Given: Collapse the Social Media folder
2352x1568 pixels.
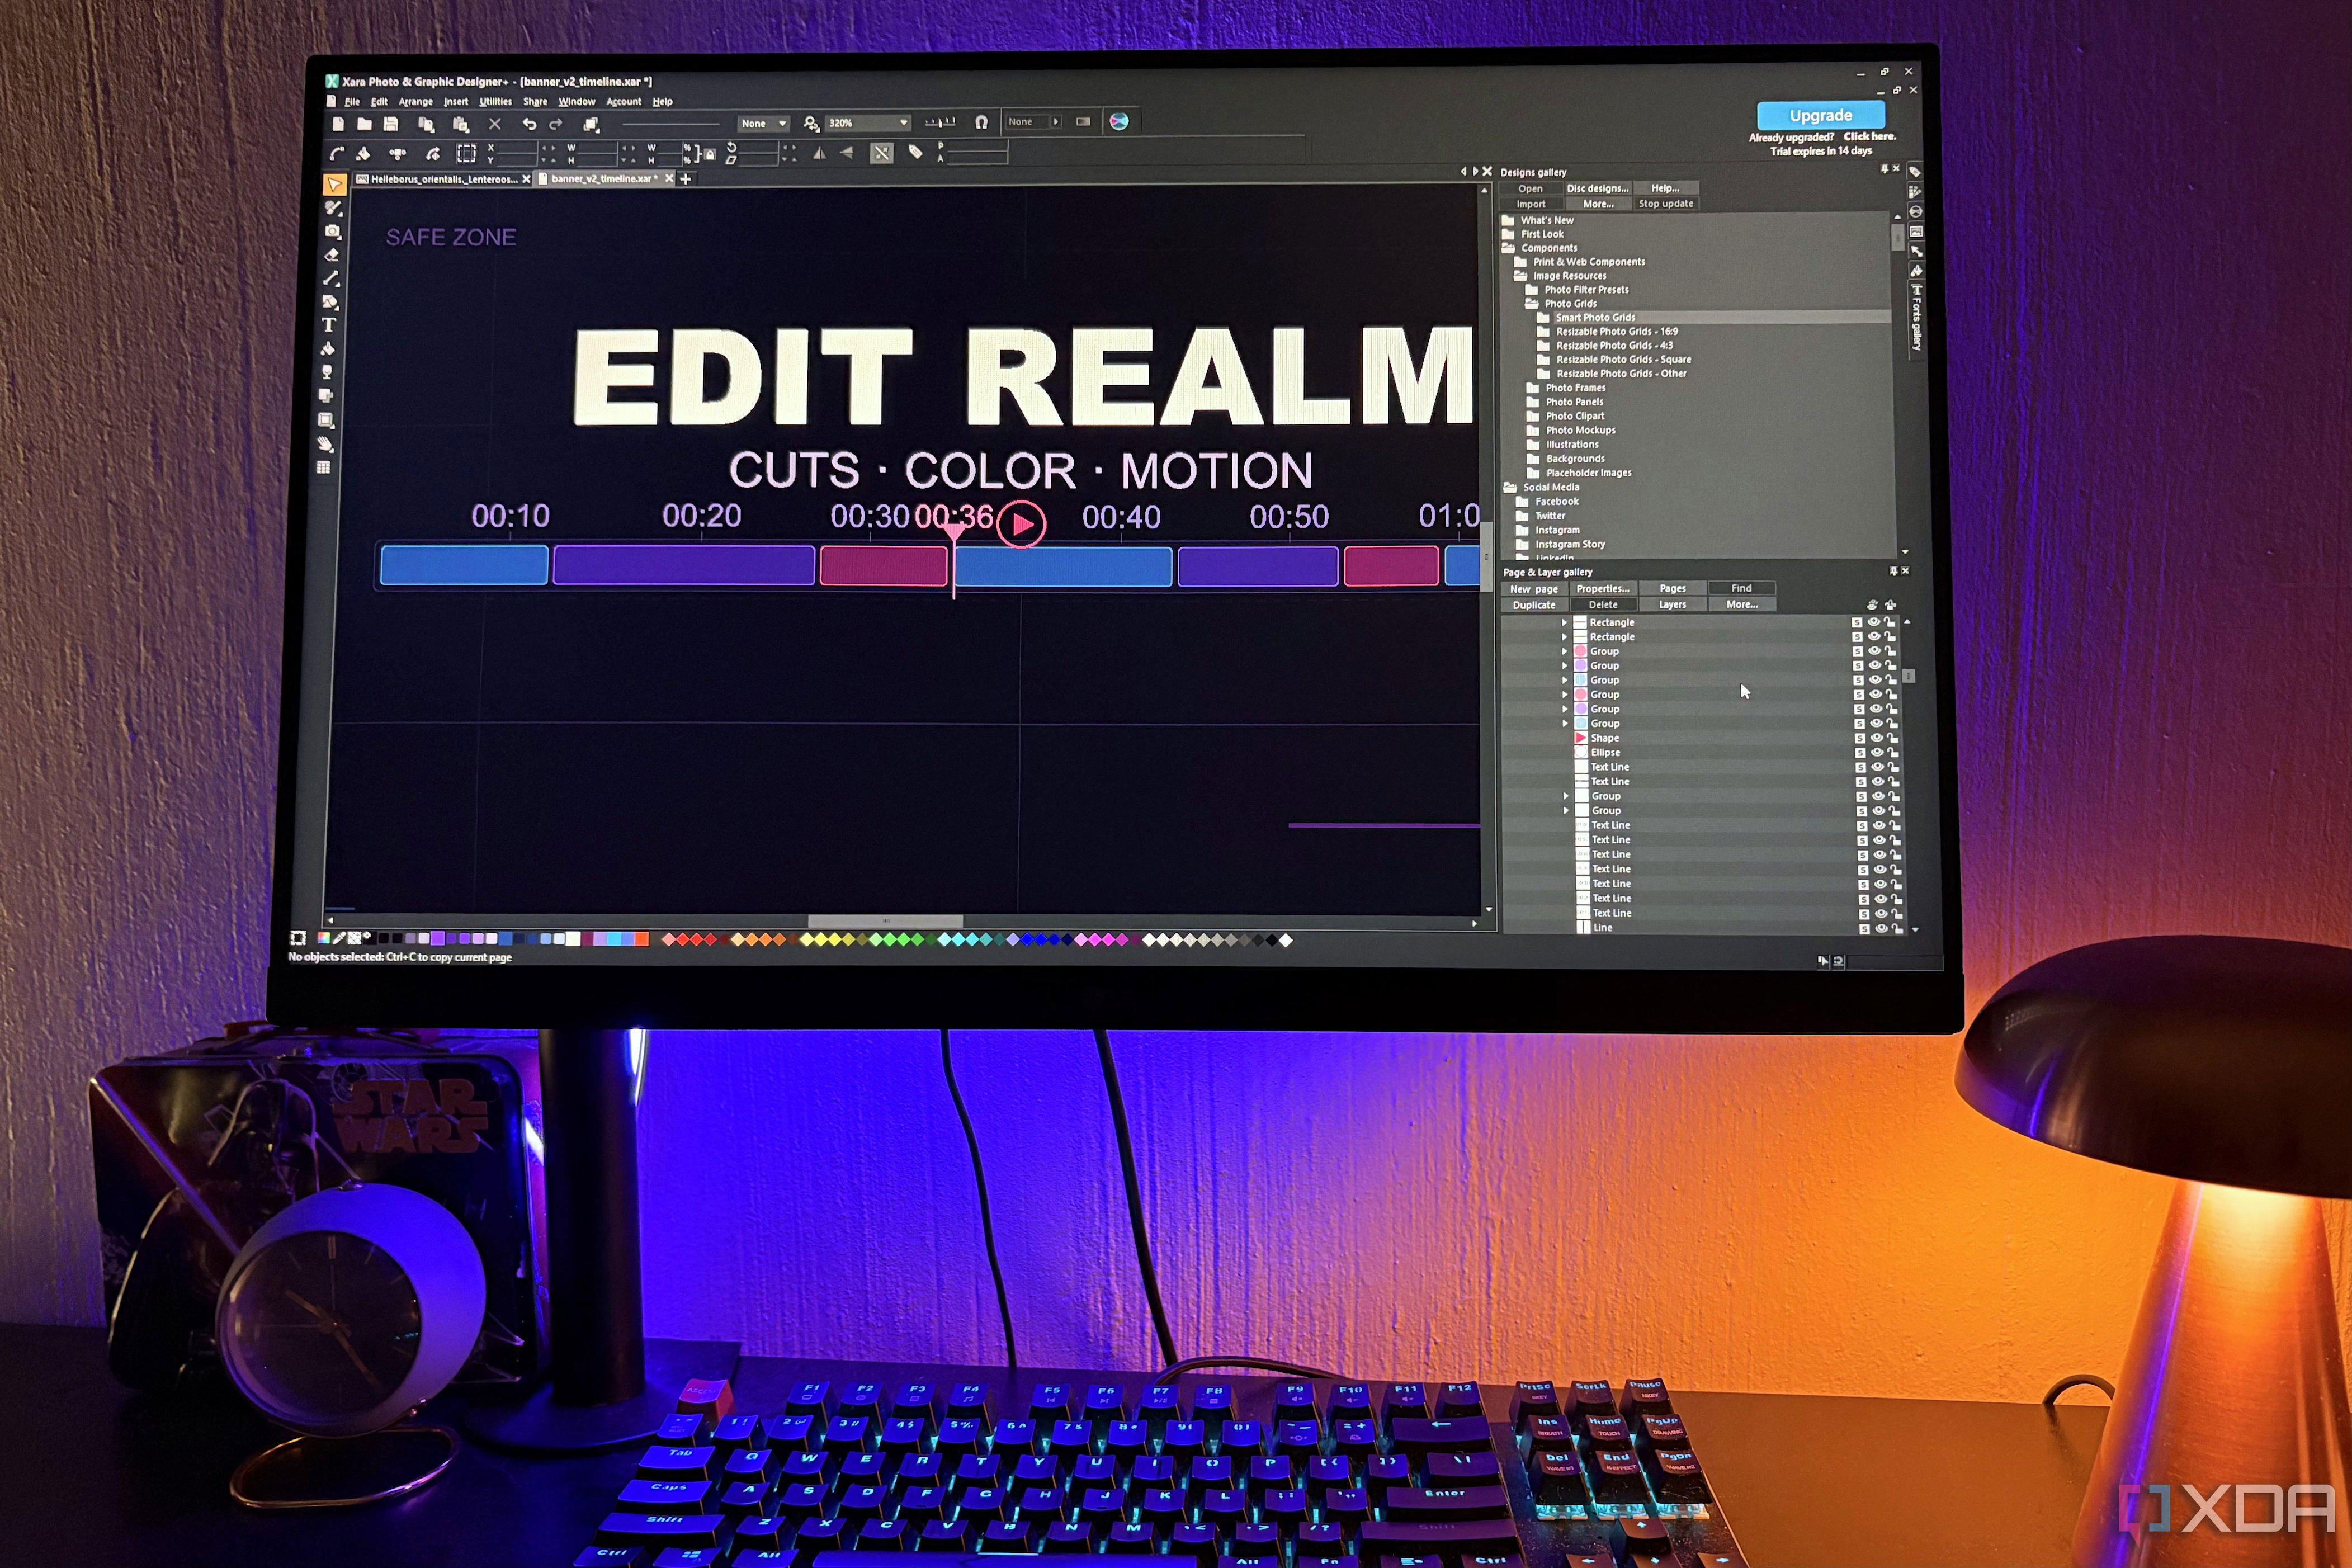Looking at the screenshot, I should coord(1510,488).
